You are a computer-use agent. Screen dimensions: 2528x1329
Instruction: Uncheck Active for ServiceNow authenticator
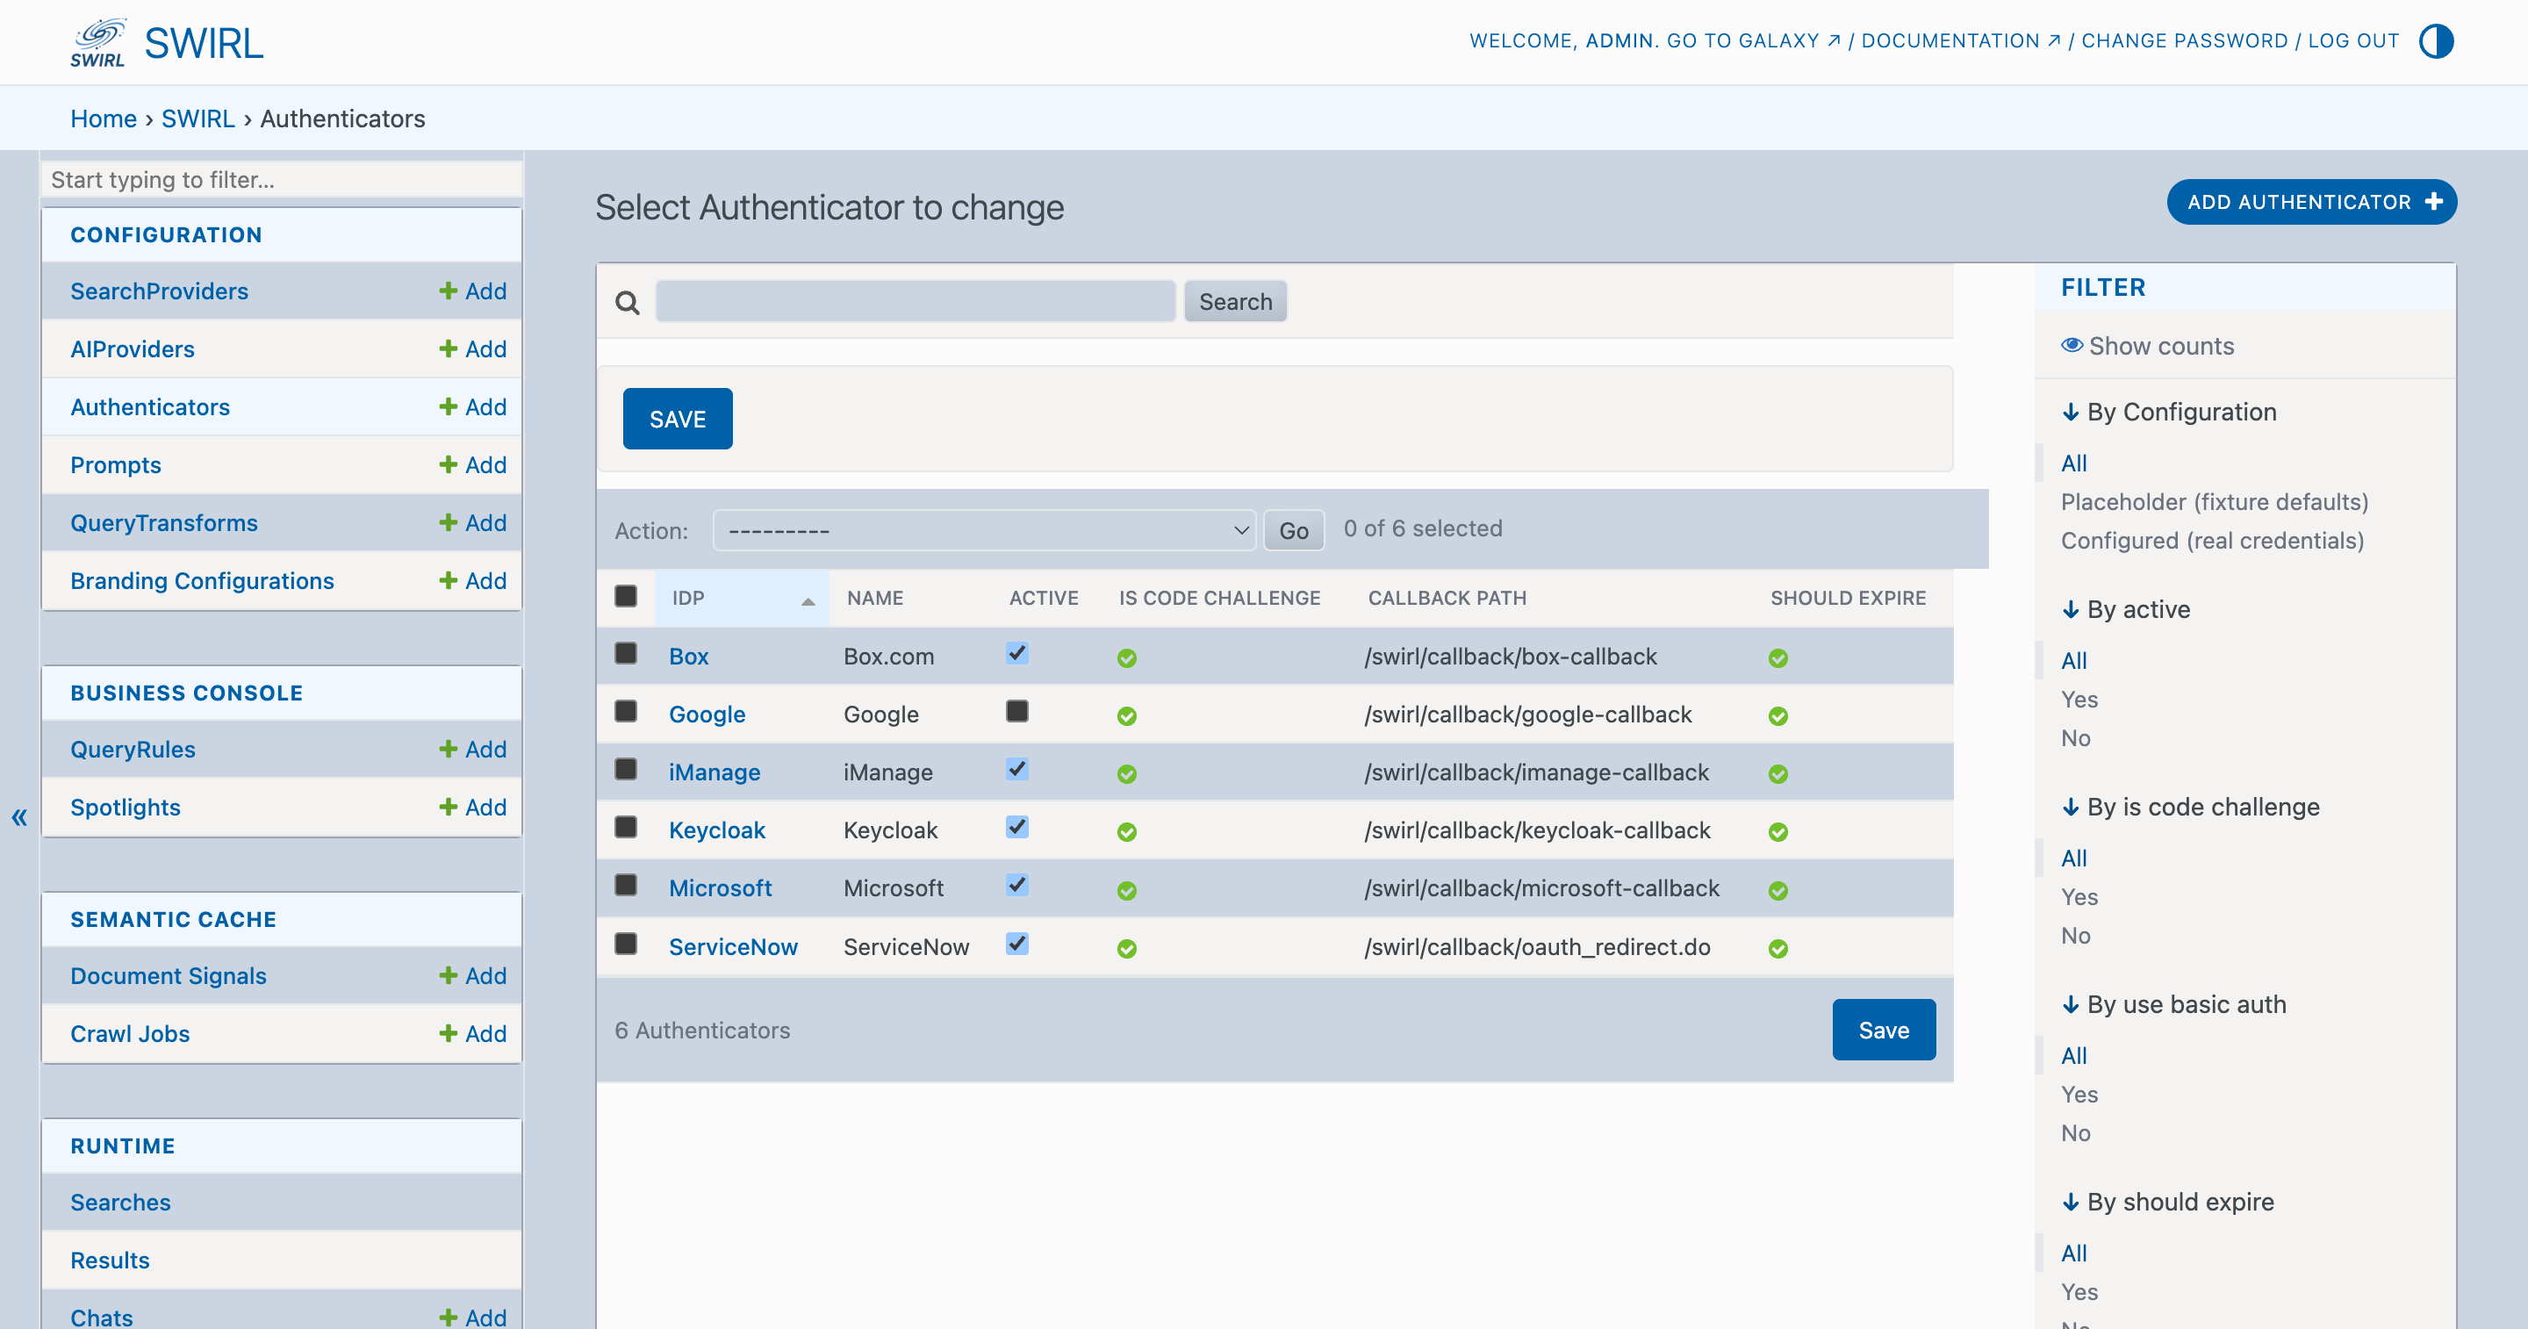1016,944
